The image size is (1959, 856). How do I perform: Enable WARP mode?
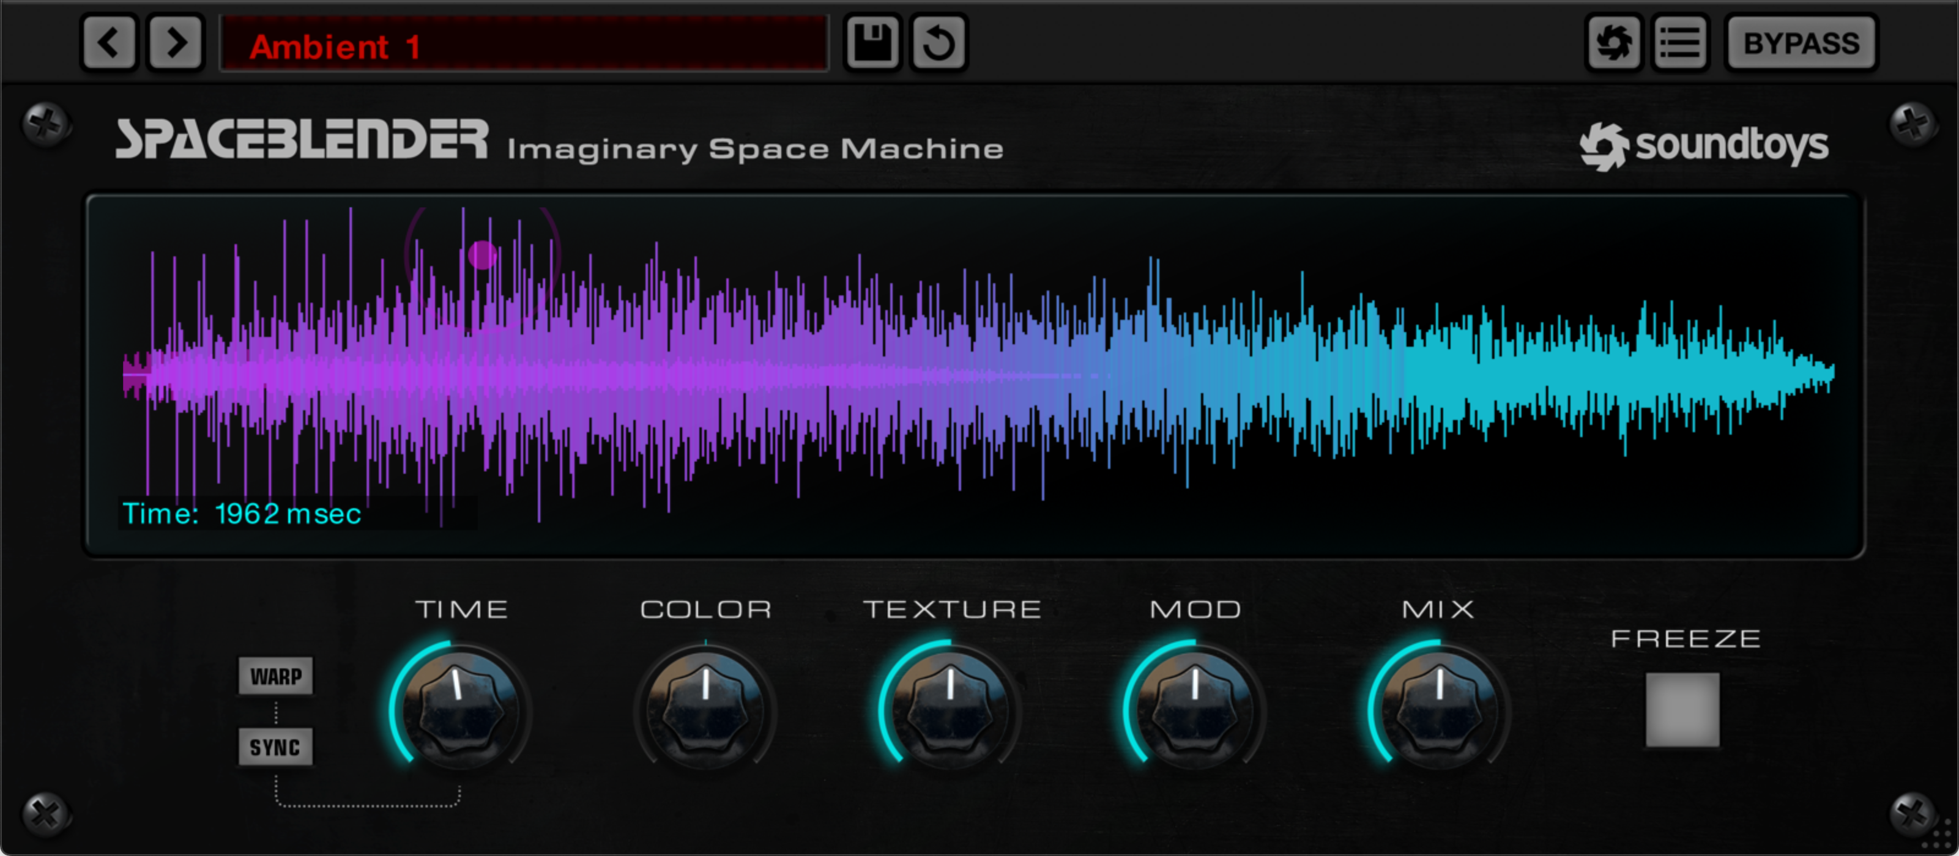pyautogui.click(x=275, y=675)
